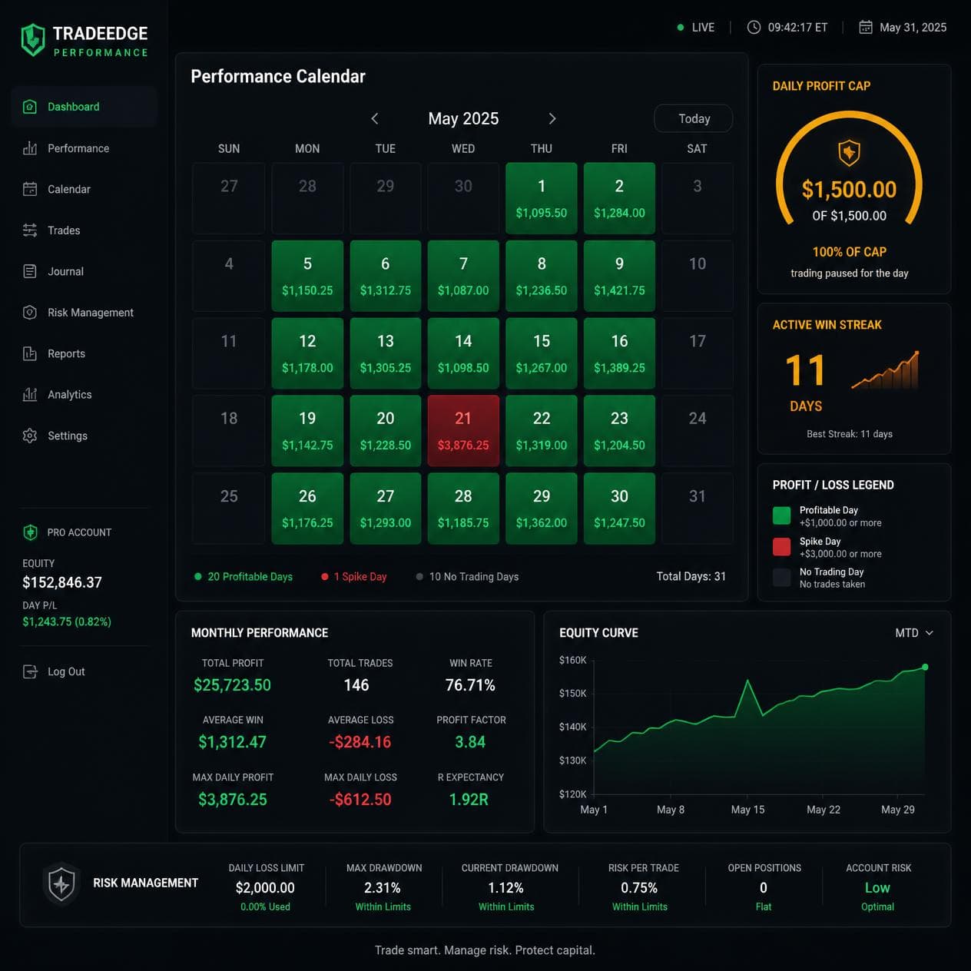Click the win streak rising chart graphic
The height and width of the screenshot is (971, 971).
(x=886, y=370)
